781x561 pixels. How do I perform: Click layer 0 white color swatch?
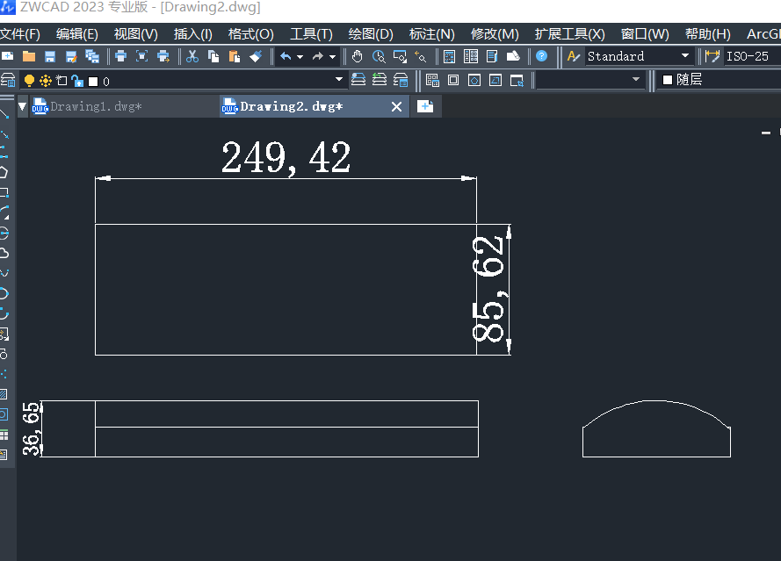pos(93,81)
